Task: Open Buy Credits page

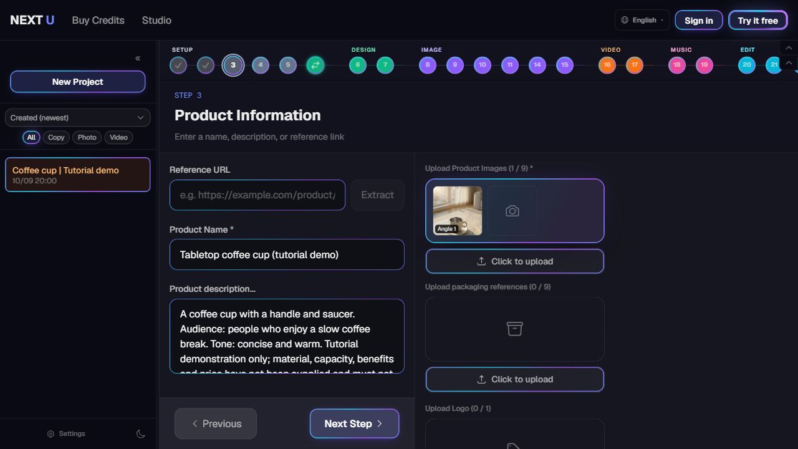Action: point(99,20)
